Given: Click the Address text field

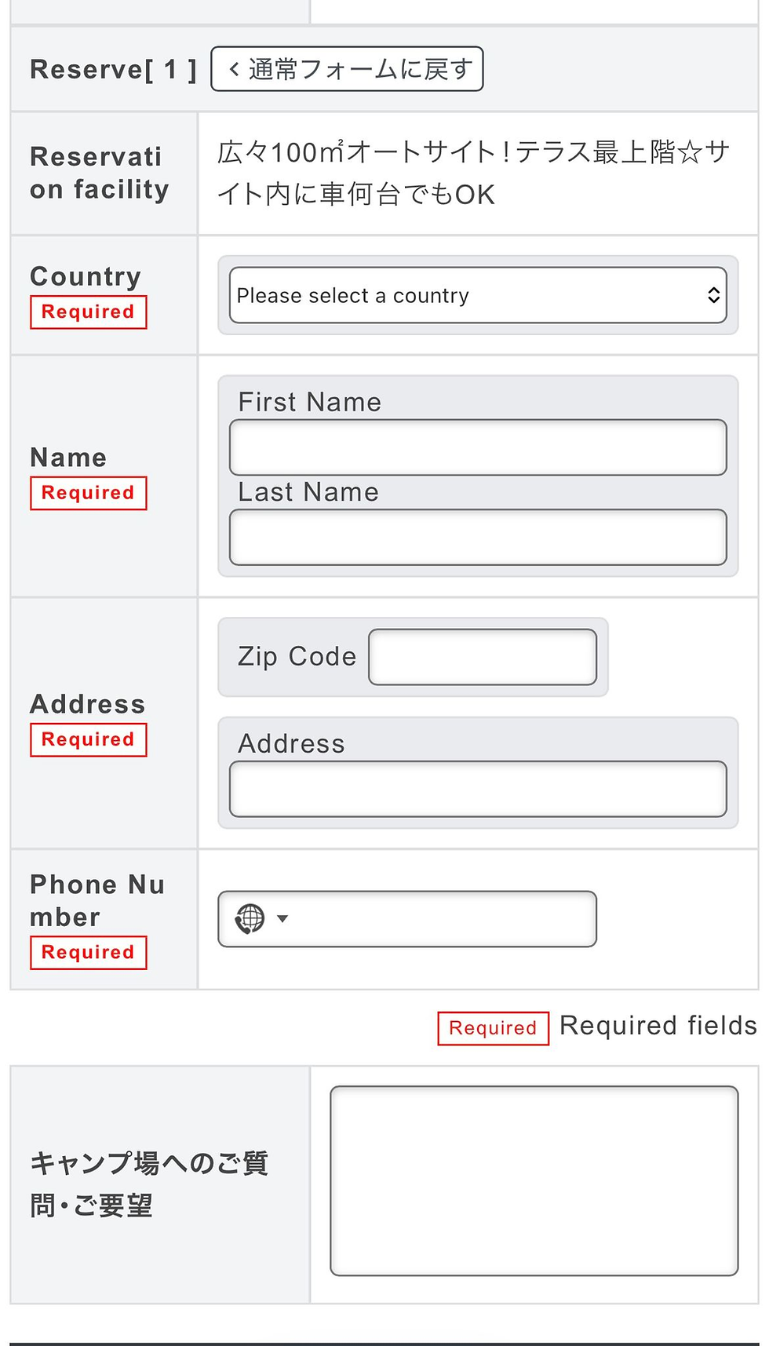Looking at the screenshot, I should 478,789.
